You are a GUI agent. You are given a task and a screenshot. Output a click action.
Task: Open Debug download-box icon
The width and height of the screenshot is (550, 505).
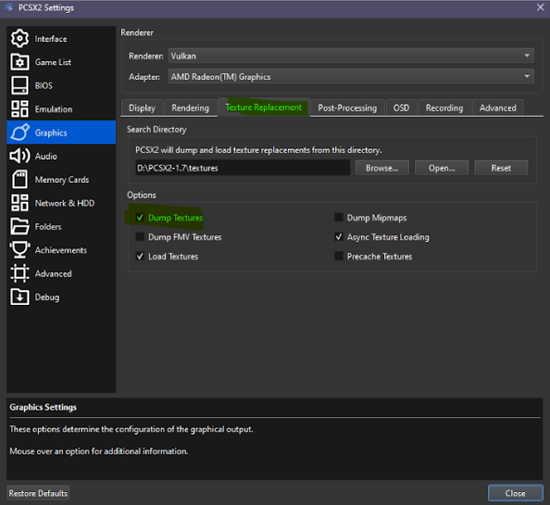[20, 297]
